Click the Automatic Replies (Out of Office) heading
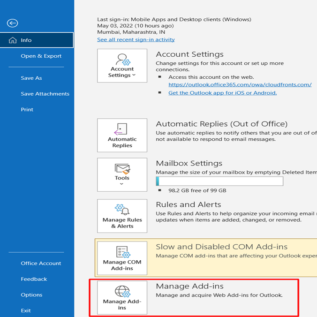 (222, 124)
